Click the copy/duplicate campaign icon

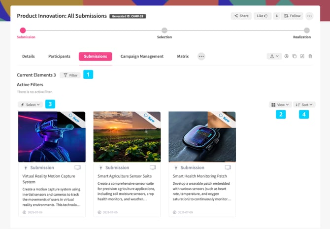(294, 56)
